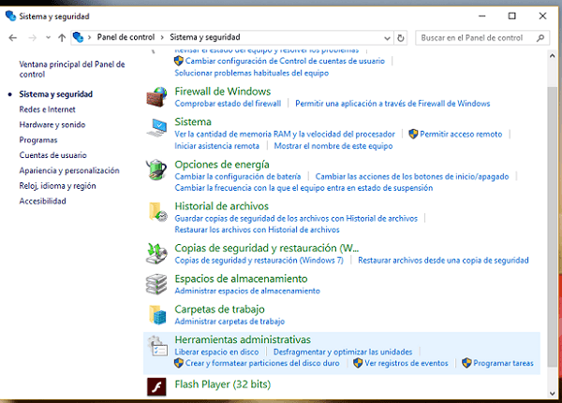Viewport: 562px width, 403px height.
Task: Click the Opciones de energía battery icon
Action: (156, 169)
